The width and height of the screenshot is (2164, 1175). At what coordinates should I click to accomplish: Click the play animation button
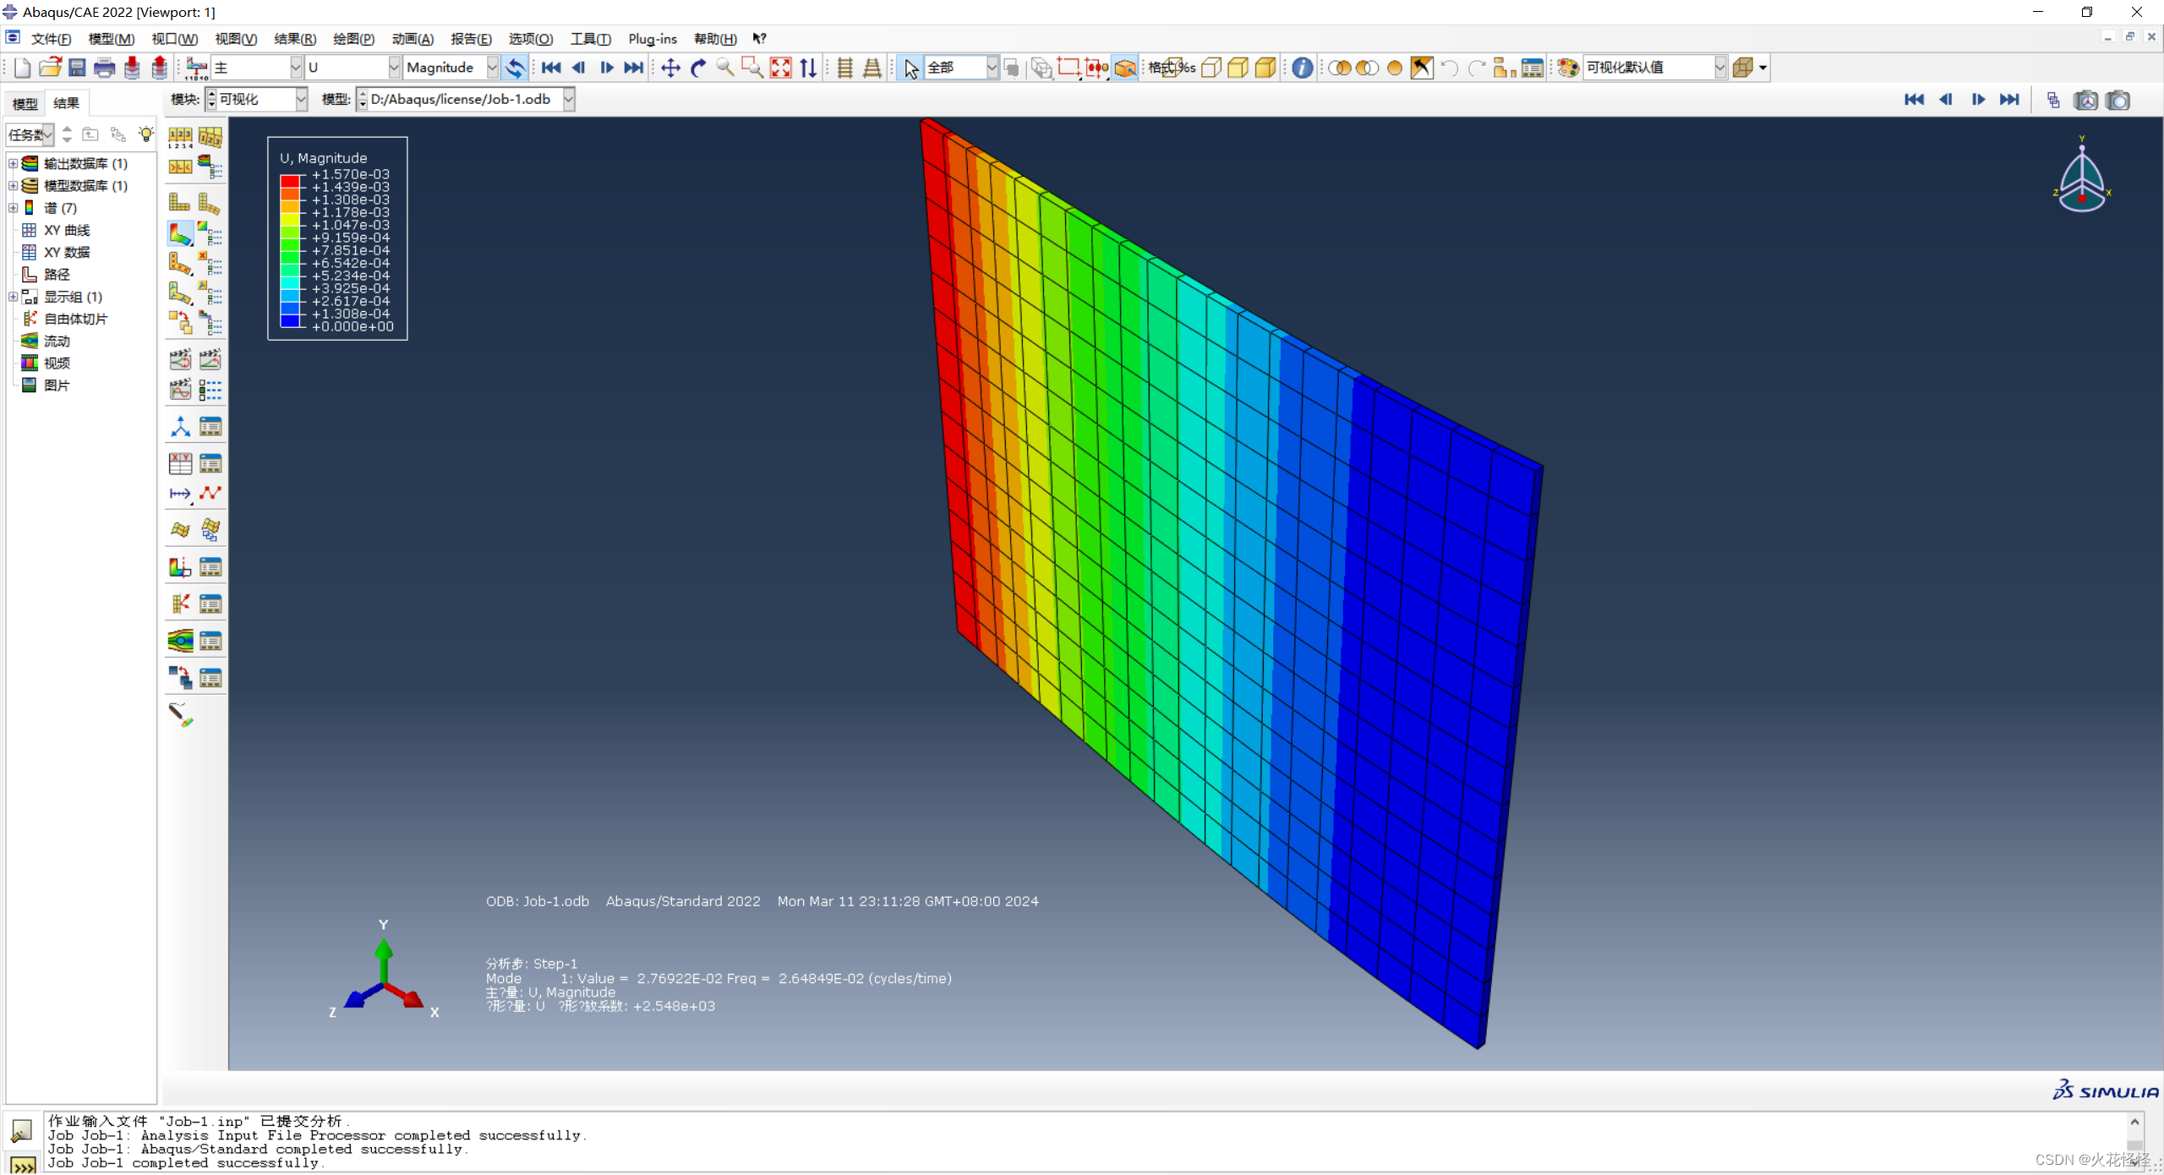click(x=606, y=68)
